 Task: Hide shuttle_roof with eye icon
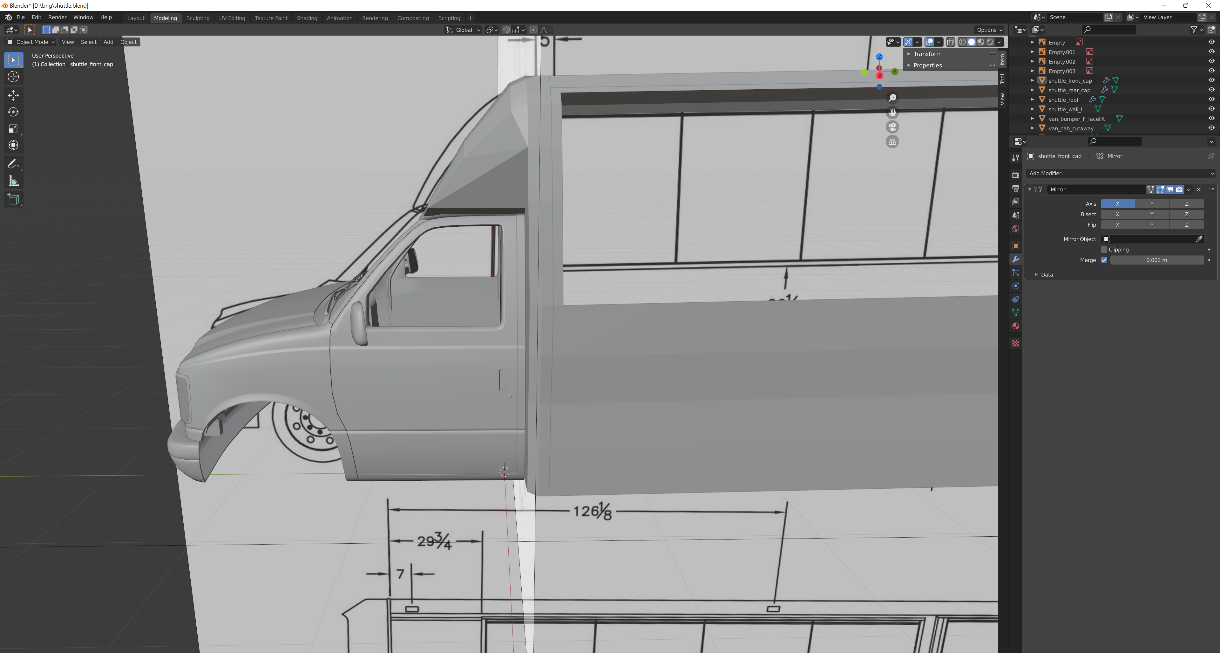pos(1211,100)
